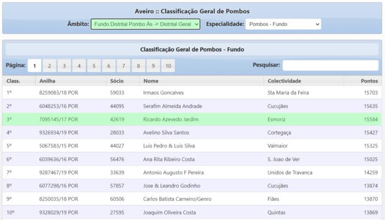This screenshot has height=220, width=385.
Task: Sort by Sócio column header
Action: (117, 81)
